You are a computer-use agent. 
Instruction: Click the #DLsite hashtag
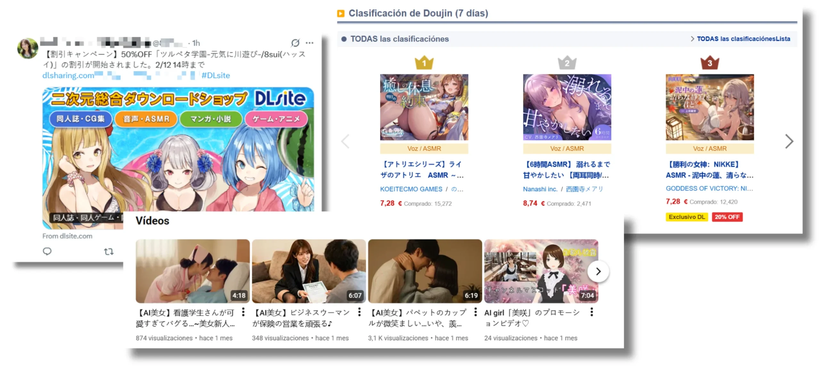point(216,76)
